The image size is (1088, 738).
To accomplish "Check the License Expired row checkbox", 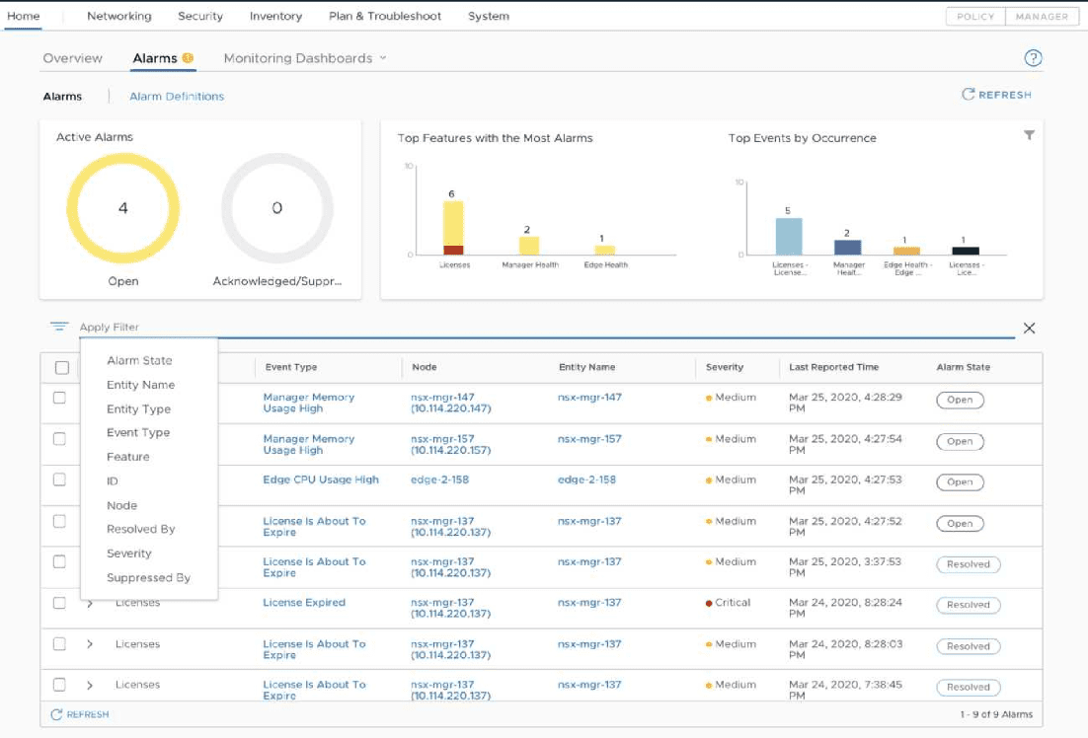I will coord(59,603).
